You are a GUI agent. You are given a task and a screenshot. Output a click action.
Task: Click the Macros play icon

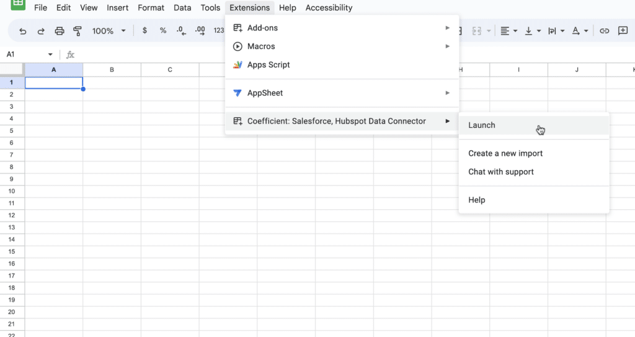[x=238, y=46]
